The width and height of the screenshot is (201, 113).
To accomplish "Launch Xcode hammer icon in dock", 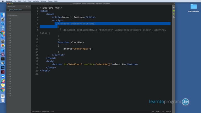I will coord(3,50).
